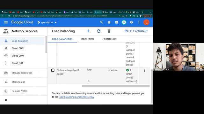Screen dimensions: 204x114
Task: Reload the page with browser refresh button
Action: 9,16
